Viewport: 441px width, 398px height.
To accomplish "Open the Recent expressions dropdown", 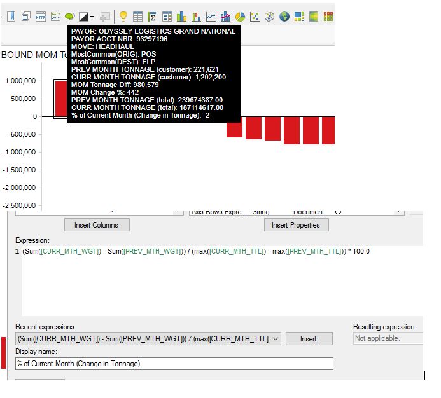I will (x=275, y=339).
